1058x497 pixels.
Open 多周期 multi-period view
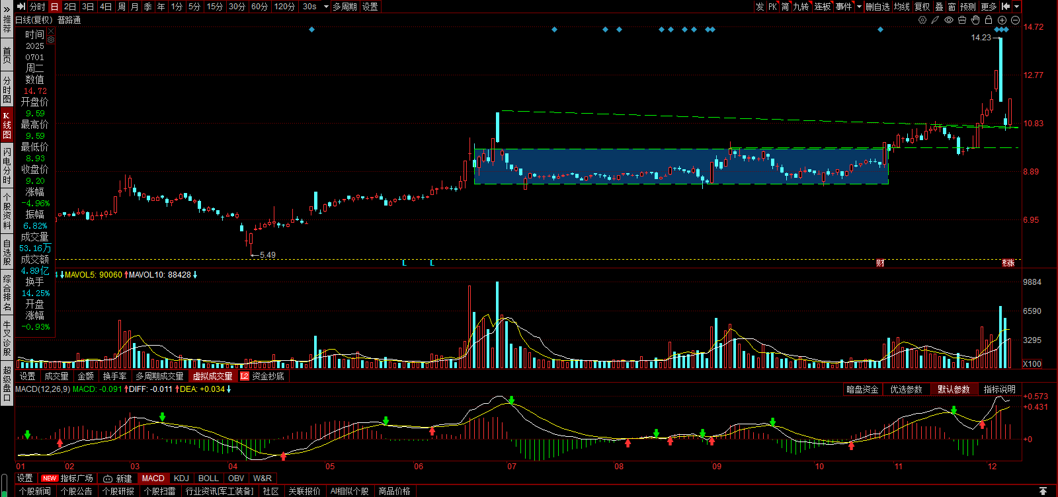(x=345, y=7)
